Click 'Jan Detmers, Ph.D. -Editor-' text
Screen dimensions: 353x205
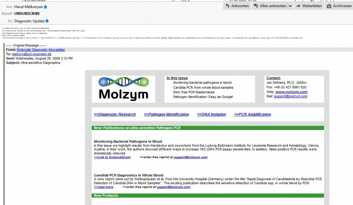tap(287, 83)
